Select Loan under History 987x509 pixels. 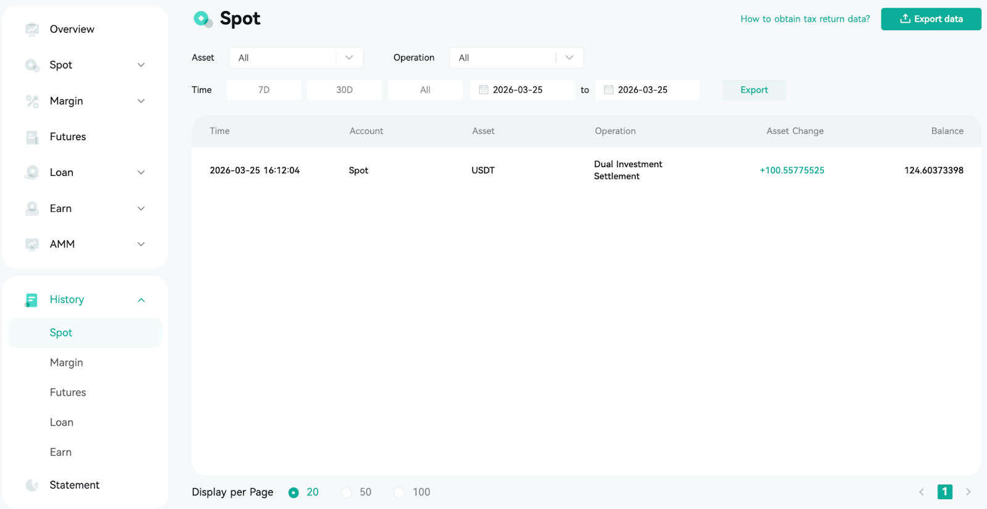click(62, 423)
